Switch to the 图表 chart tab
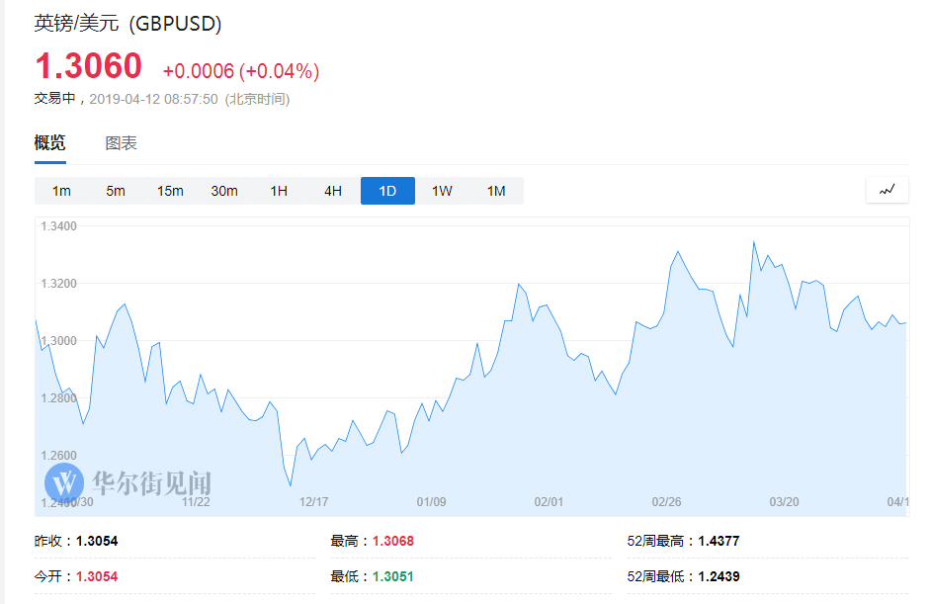 point(122,143)
